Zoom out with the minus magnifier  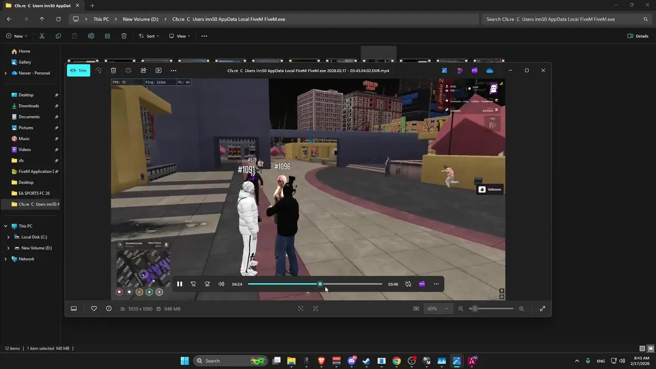[x=461, y=309]
